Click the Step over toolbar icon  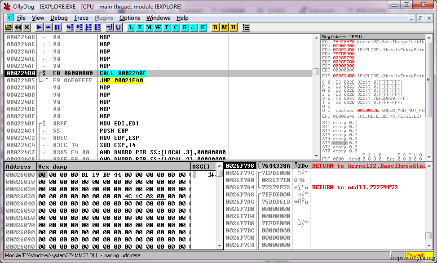point(79,27)
